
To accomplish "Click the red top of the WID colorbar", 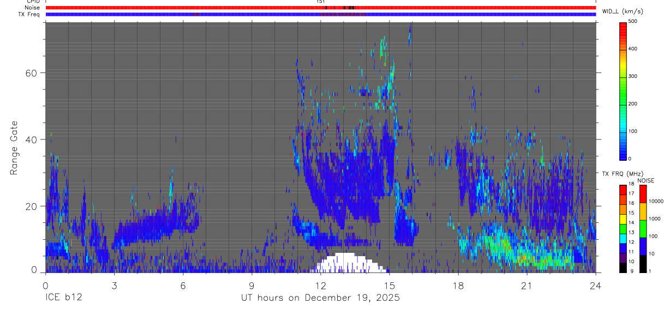I will click(x=623, y=30).
